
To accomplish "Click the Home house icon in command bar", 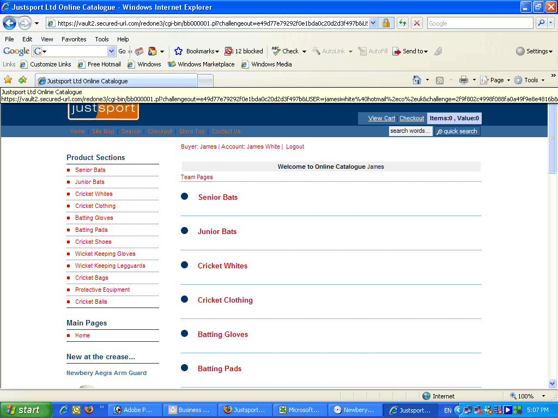I will pyautogui.click(x=417, y=80).
